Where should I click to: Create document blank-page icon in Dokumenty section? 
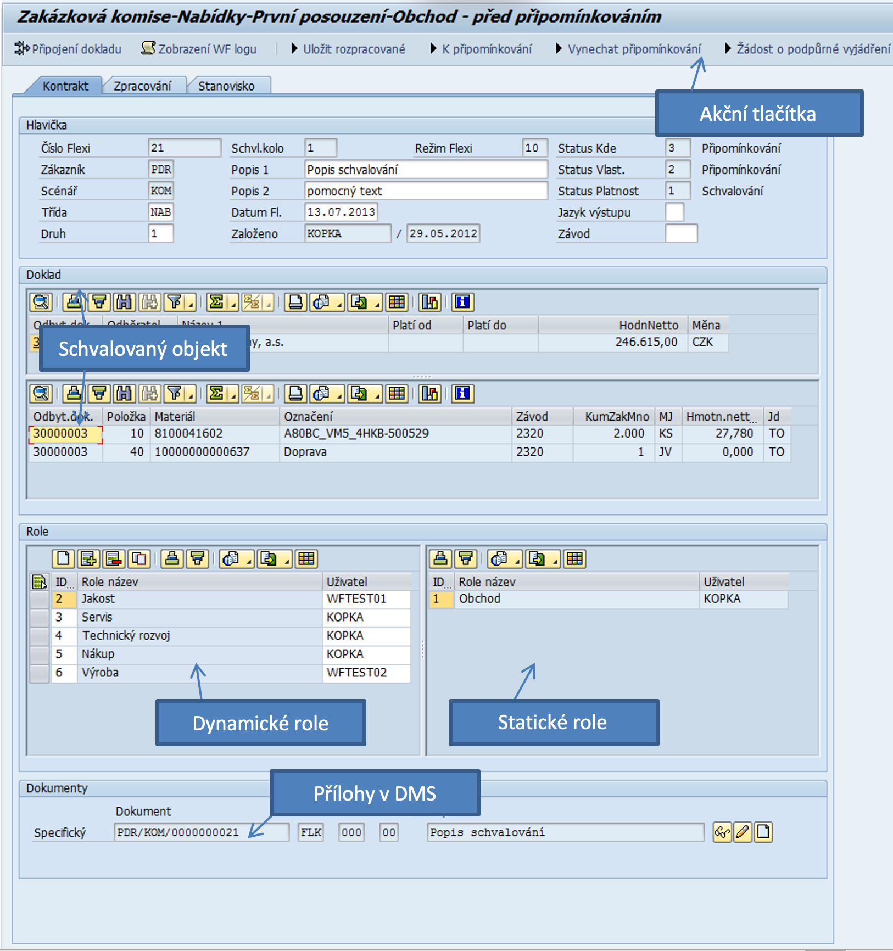[763, 832]
